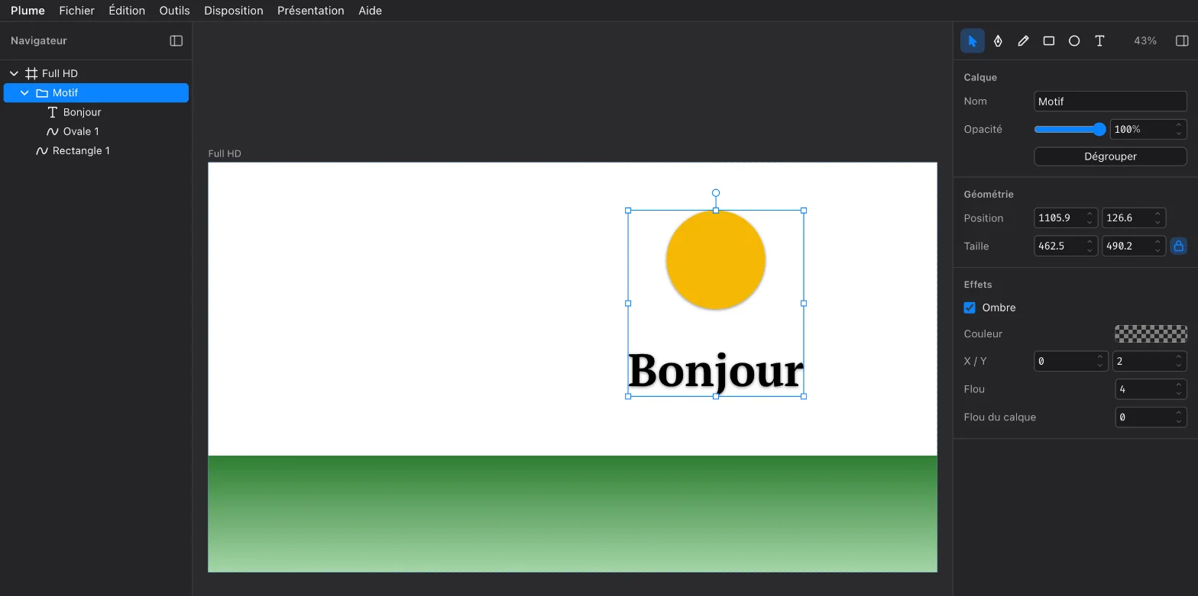Click the Bonjour text layer icon
This screenshot has height=596, width=1198.
(x=53, y=112)
